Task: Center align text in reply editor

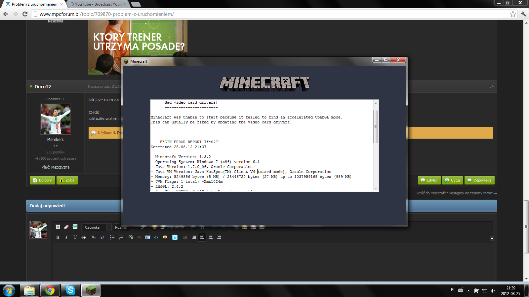Action: tap(211, 237)
